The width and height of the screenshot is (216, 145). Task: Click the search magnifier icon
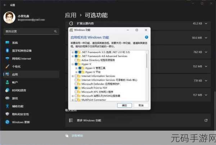tap(55, 31)
